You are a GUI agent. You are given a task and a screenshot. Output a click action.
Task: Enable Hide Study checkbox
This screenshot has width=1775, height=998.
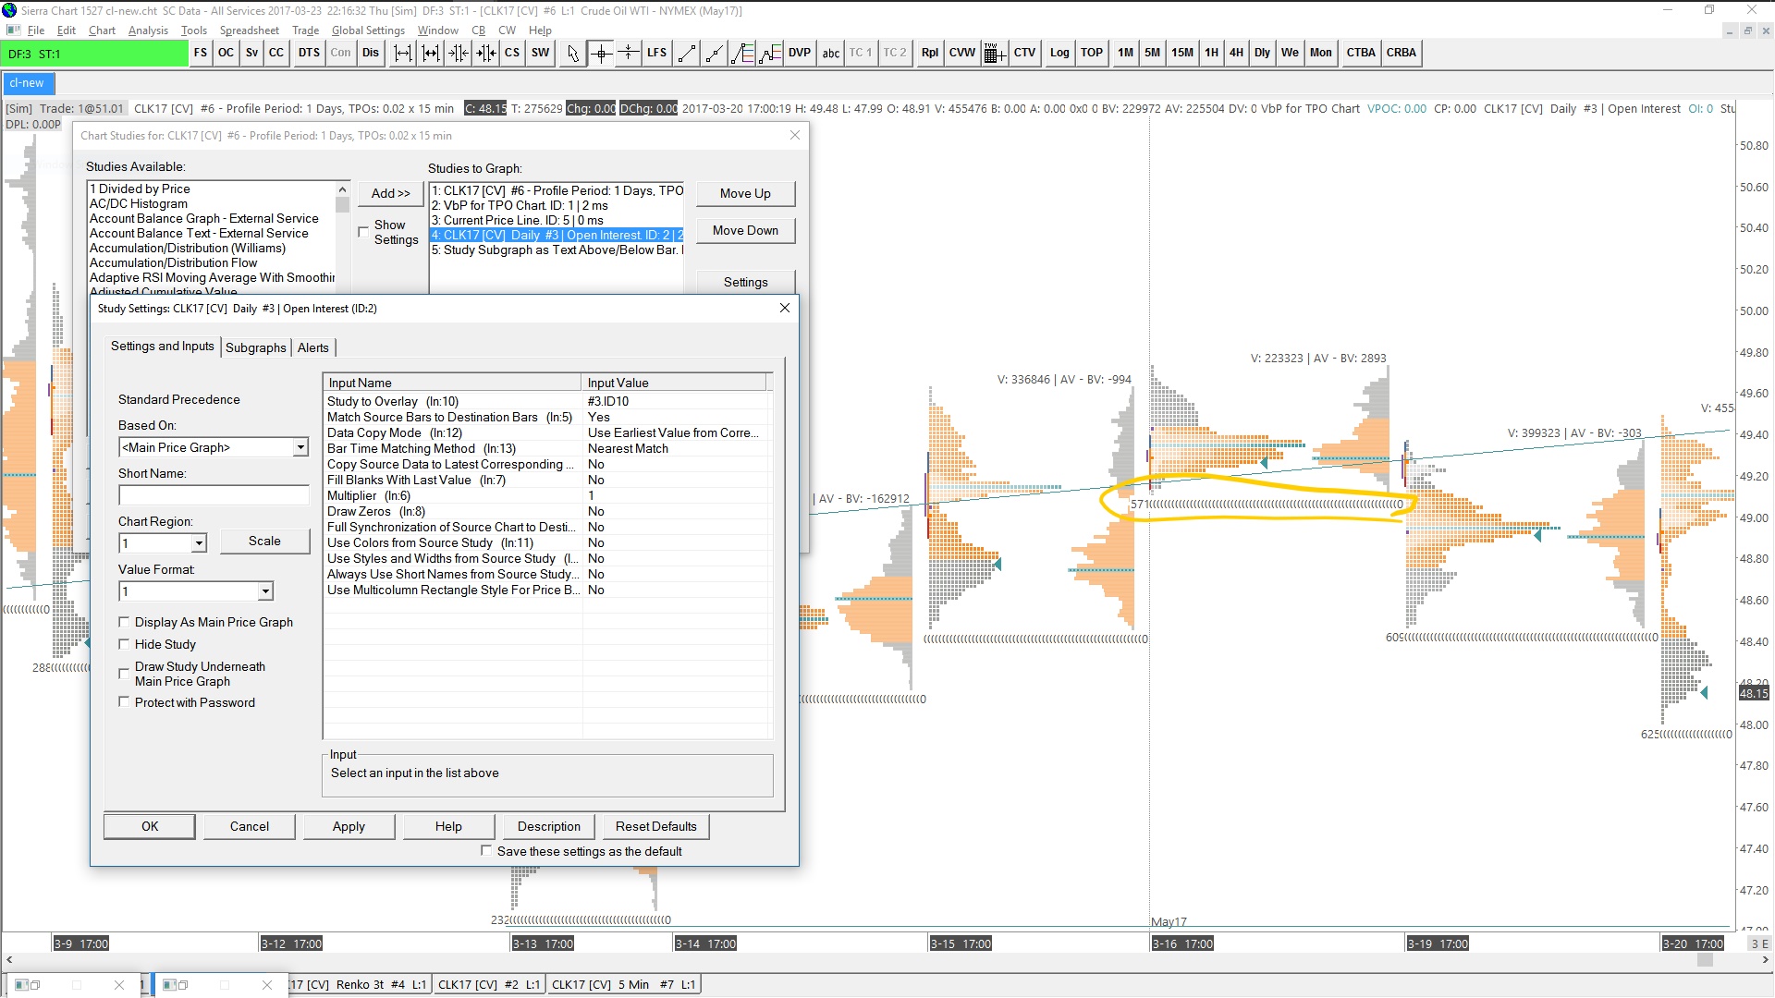124,644
